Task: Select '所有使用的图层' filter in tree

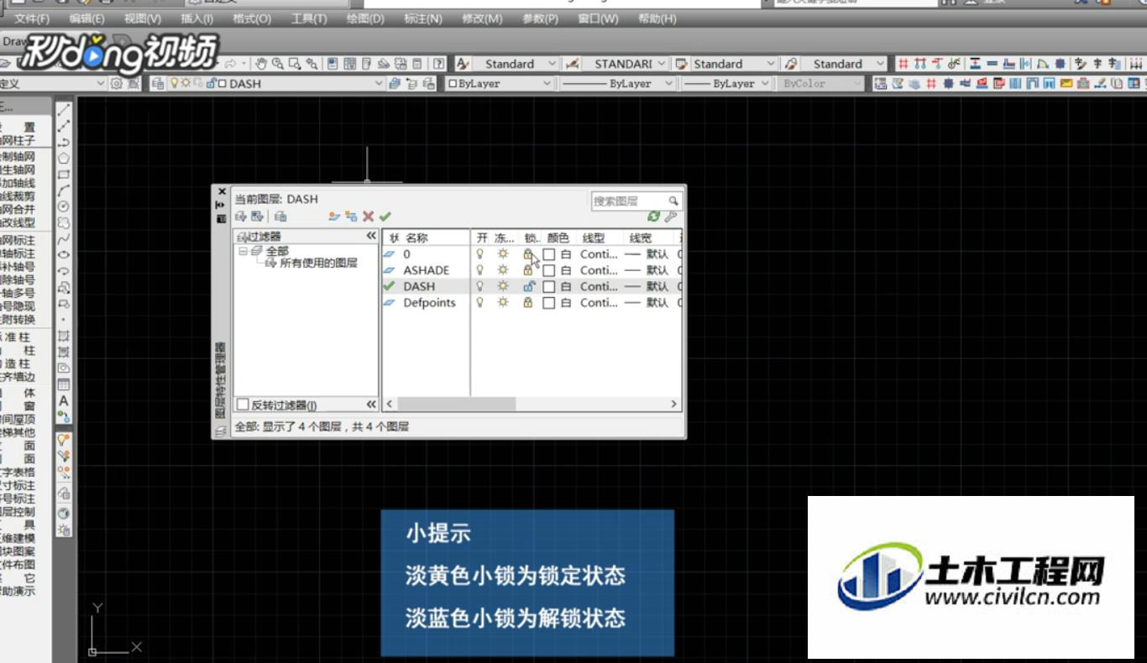Action: click(x=318, y=263)
